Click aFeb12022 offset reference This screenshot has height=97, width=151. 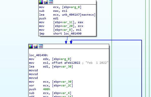pyautogui.click(x=72, y=63)
